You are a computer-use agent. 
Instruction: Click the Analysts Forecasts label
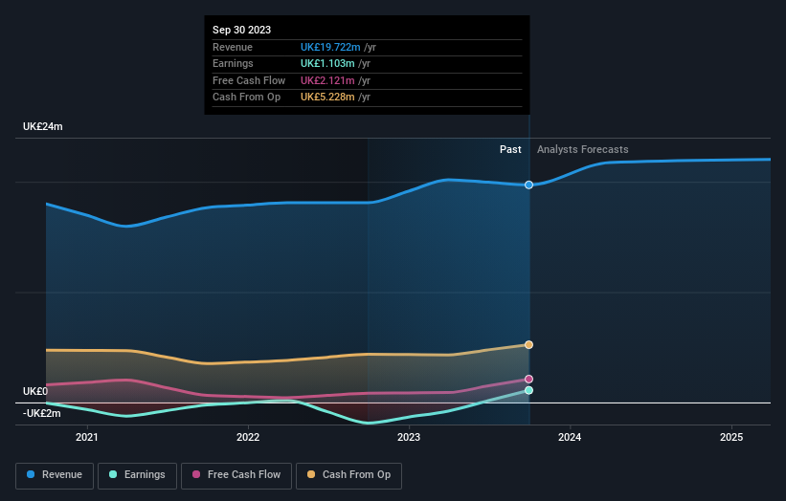click(582, 150)
